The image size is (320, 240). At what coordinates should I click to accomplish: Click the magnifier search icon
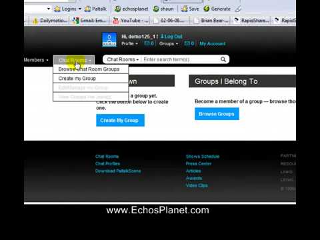pyautogui.click(x=223, y=59)
